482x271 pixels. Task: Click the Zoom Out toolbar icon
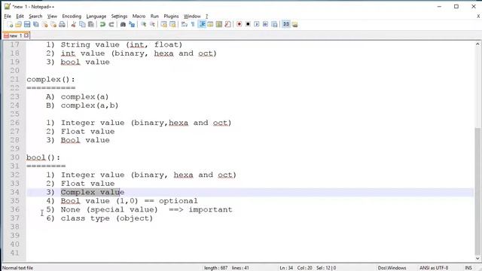coord(152,24)
